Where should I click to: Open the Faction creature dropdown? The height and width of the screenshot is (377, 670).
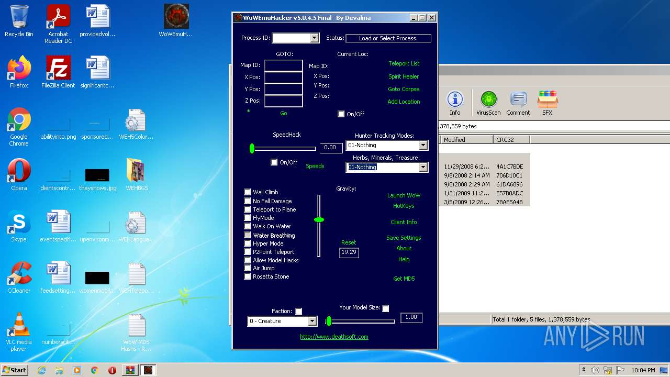pos(312,321)
